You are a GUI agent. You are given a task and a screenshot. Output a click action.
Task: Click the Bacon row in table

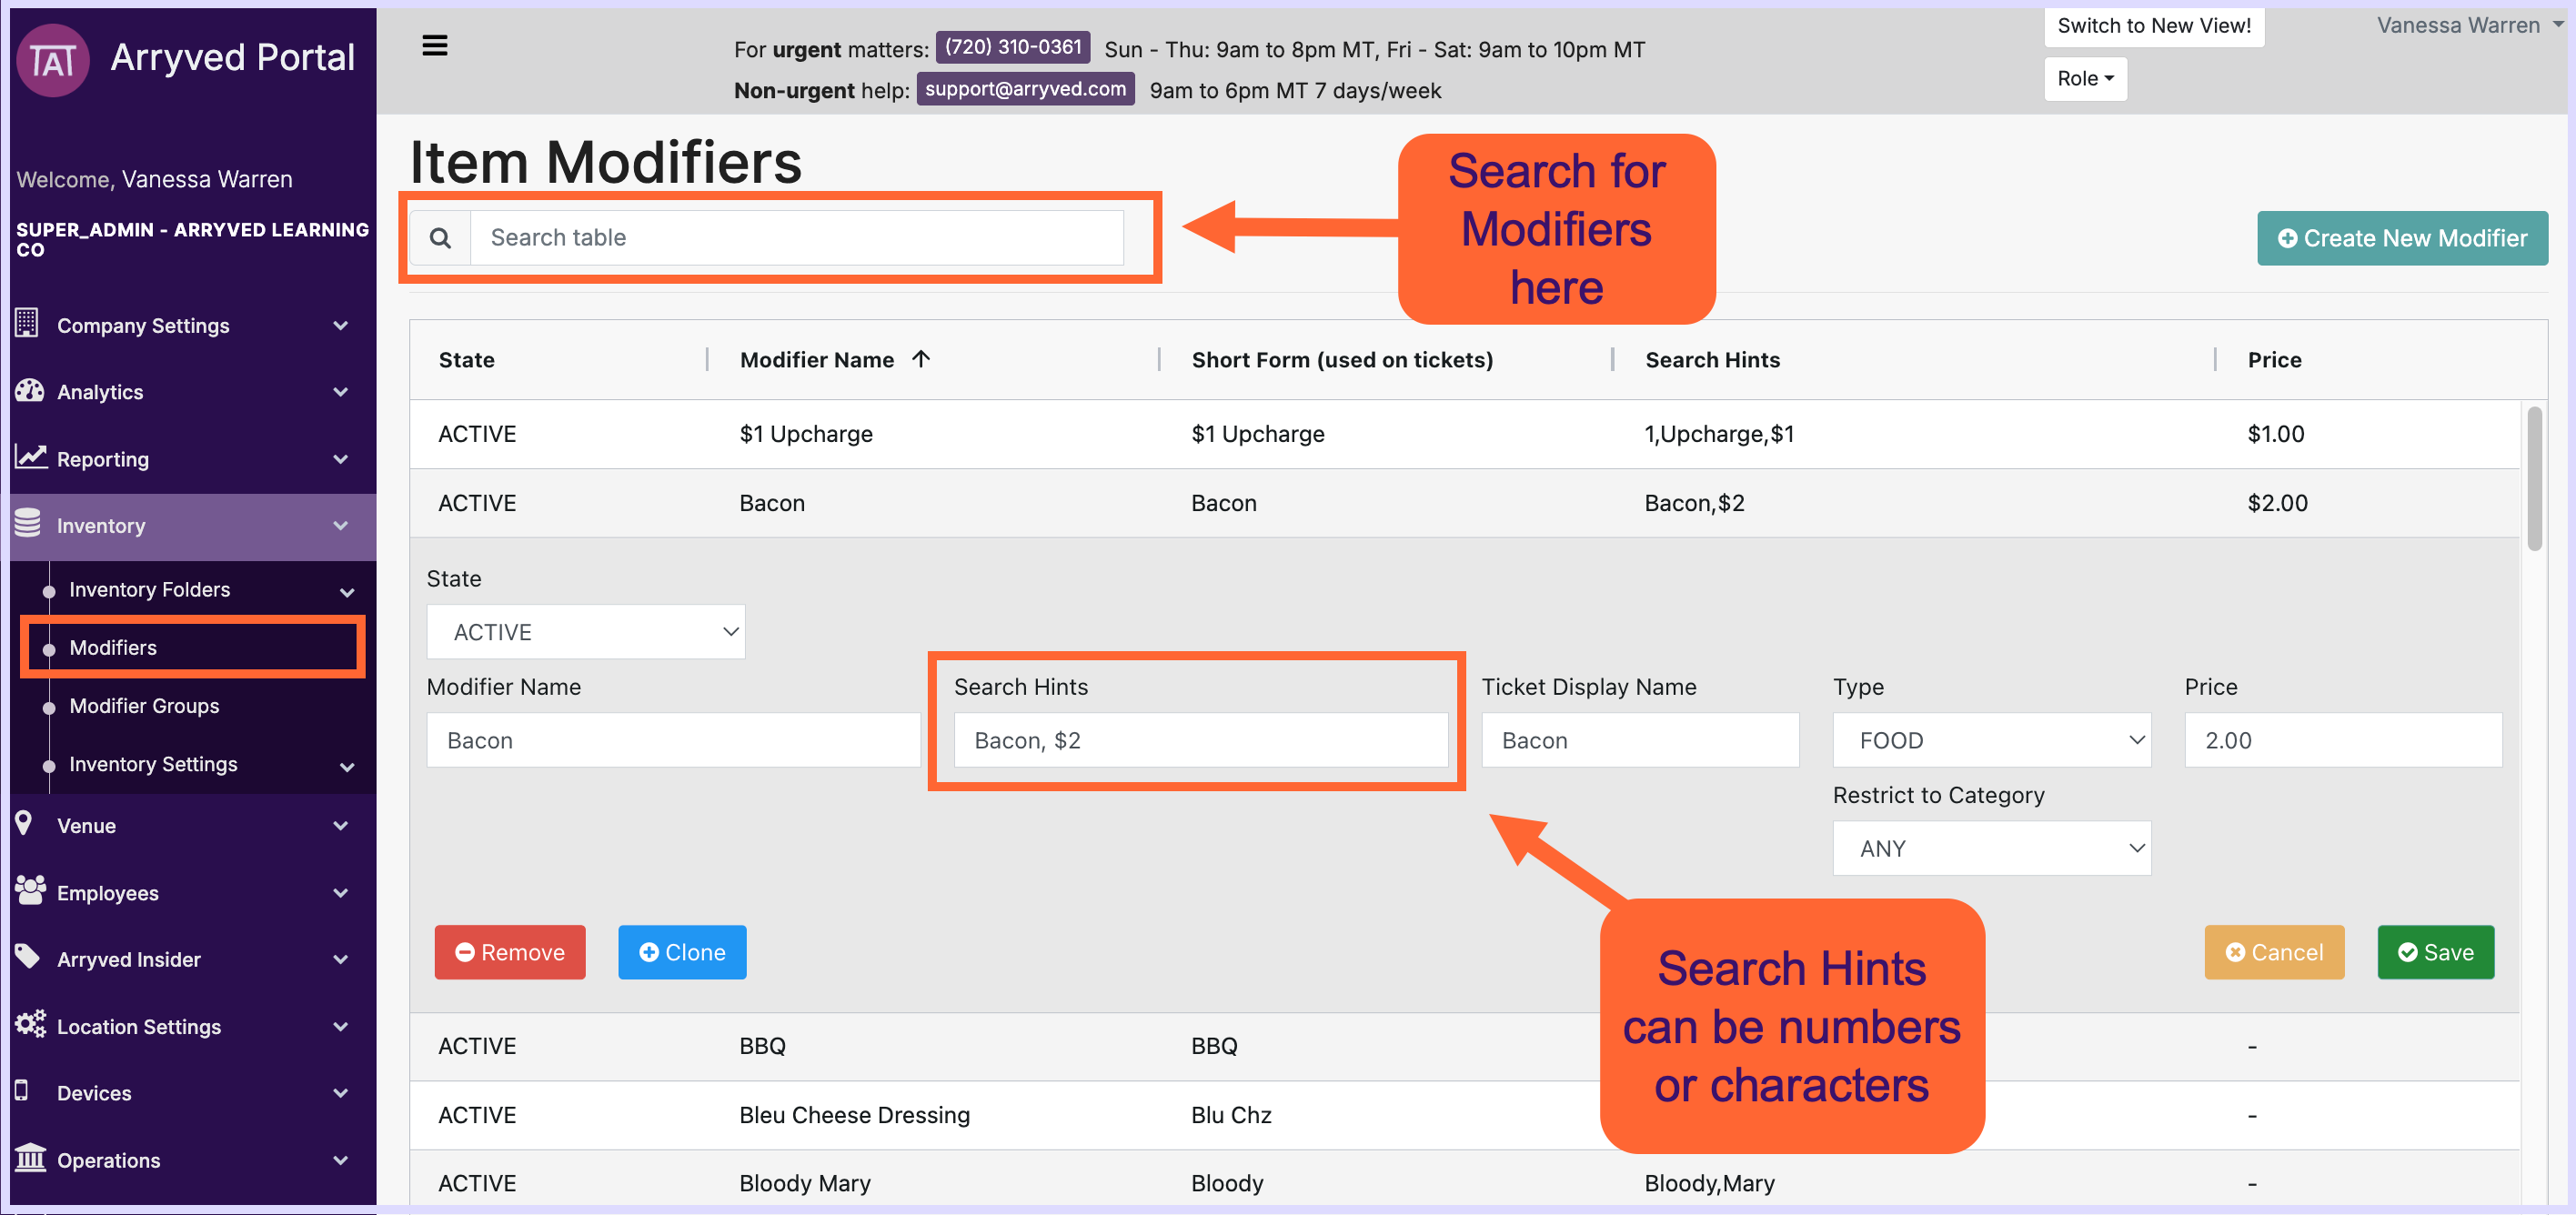point(1464,503)
